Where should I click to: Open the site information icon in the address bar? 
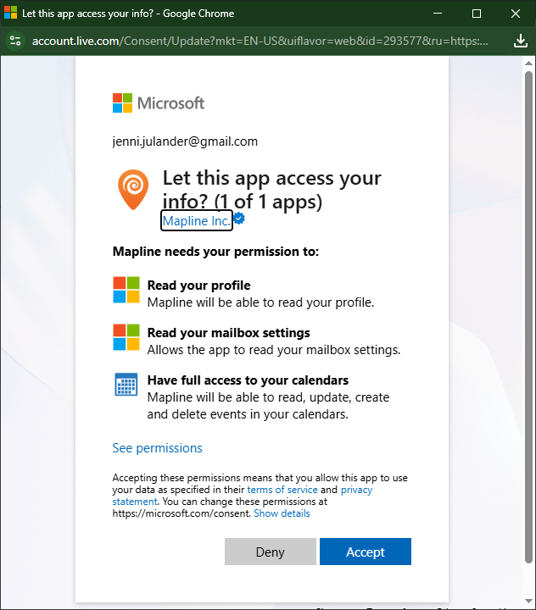click(15, 41)
